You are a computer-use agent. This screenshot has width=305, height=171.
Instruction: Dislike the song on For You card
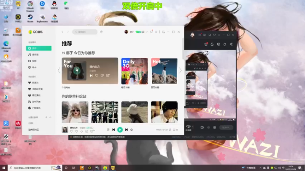[102, 76]
